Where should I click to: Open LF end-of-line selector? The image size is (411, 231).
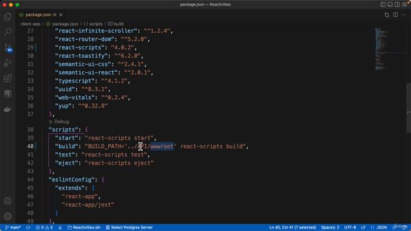363,227
